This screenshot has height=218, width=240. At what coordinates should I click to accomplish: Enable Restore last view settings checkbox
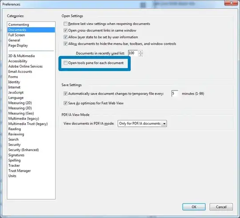point(65,24)
